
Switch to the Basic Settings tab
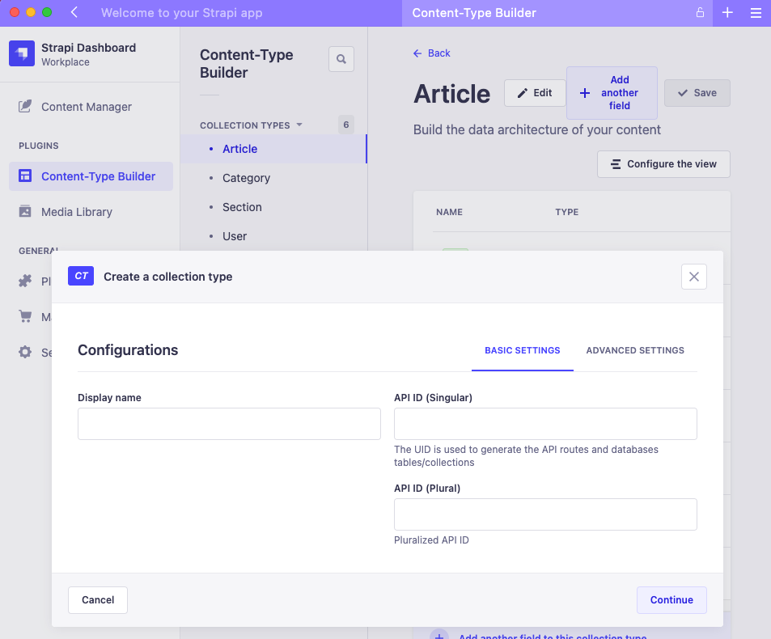(x=522, y=350)
